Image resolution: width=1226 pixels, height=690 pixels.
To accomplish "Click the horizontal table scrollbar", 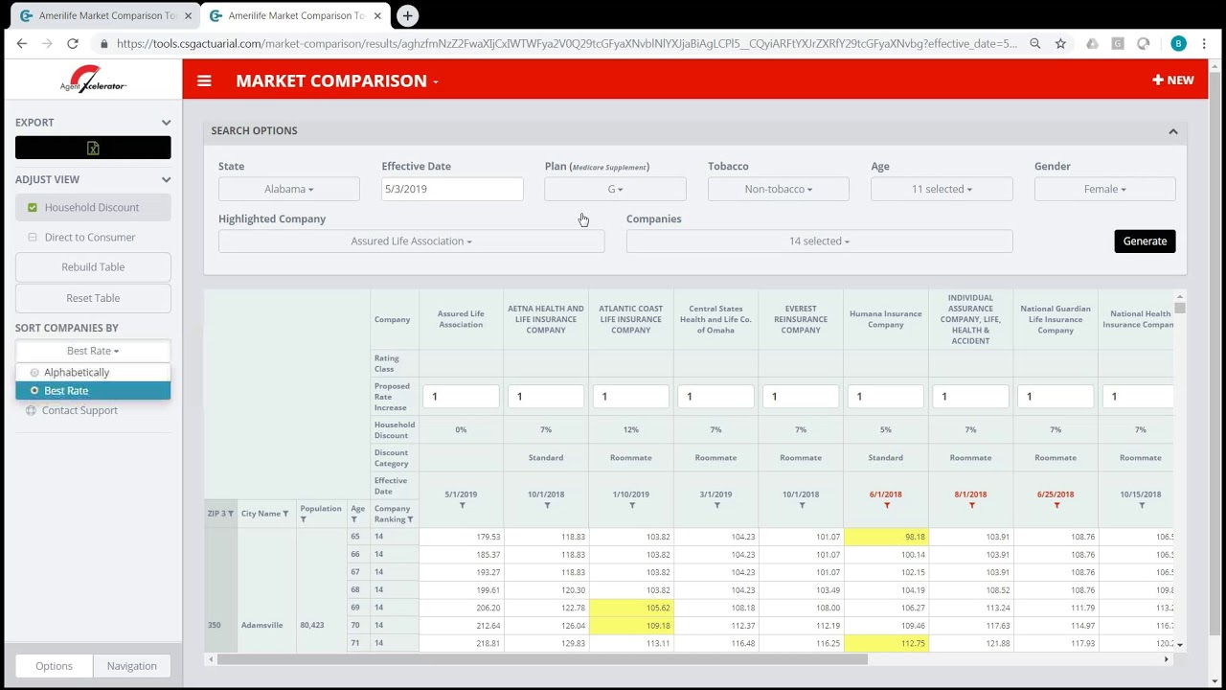I will pos(541,659).
